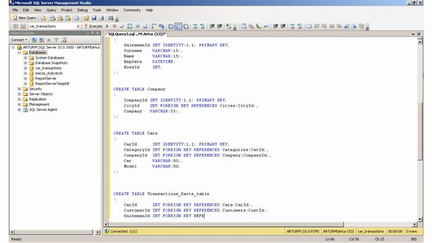Open the Query menu
The width and height of the screenshot is (432, 243).
51,10
